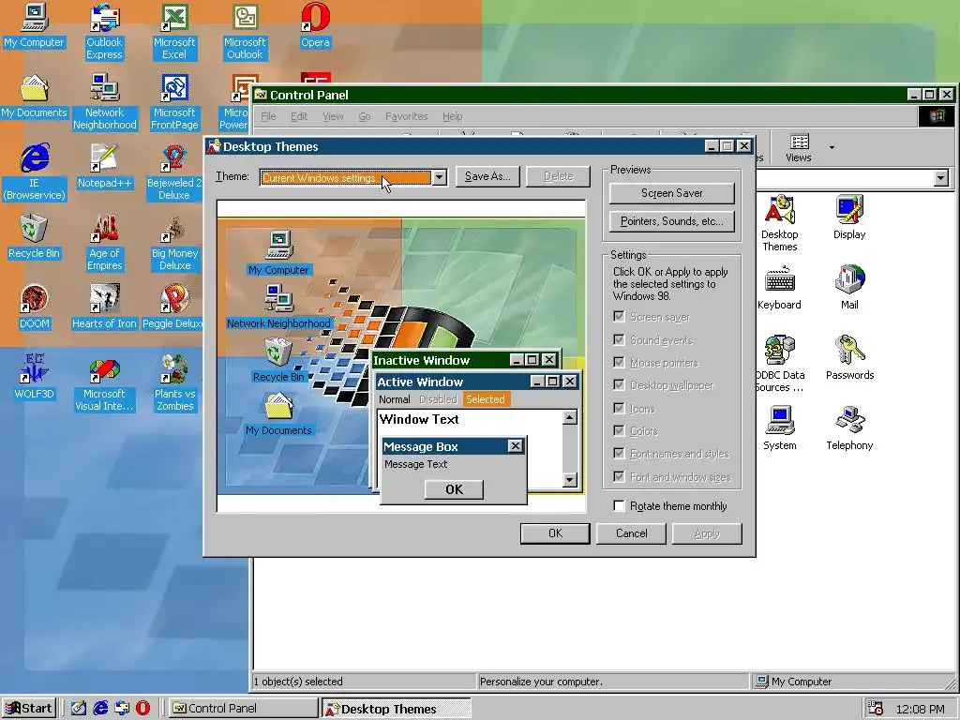960x720 pixels.
Task: Select Big Money Deluxe shortcut
Action: pos(174,243)
